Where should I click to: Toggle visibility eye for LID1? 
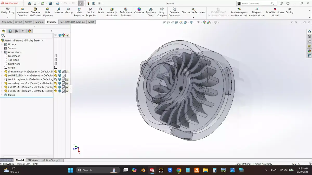[x=67, y=87]
